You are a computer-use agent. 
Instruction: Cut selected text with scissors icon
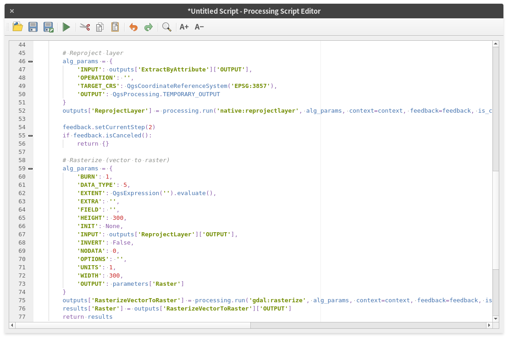85,27
